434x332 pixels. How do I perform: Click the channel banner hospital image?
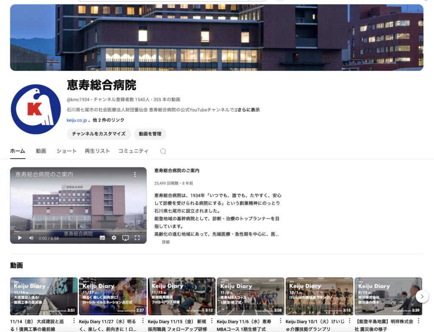[217, 37]
